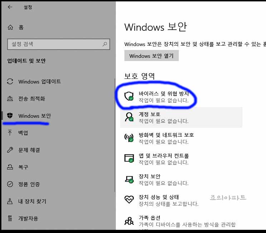Click the 보호 영역 heading
The height and width of the screenshot is (233, 266).
click(x=139, y=76)
